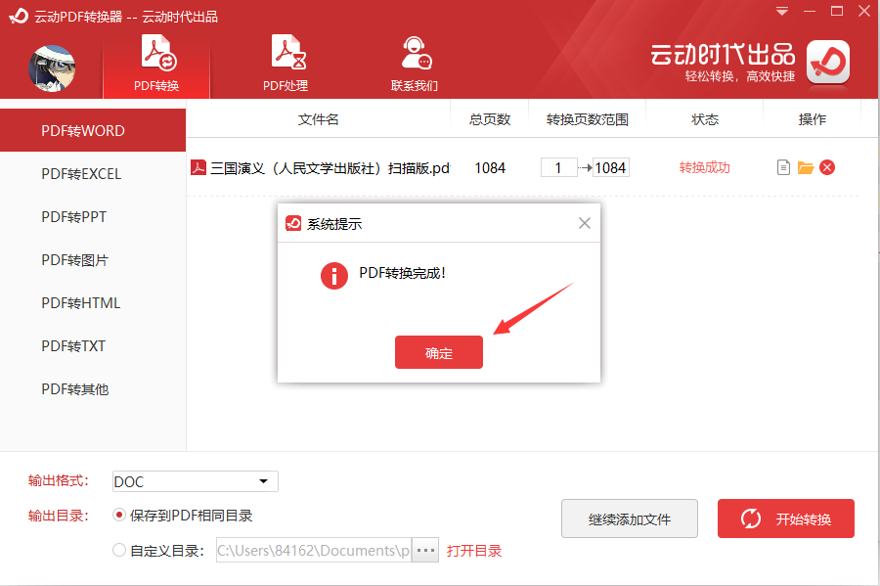Click the blue info icon in the dialog

click(x=334, y=275)
